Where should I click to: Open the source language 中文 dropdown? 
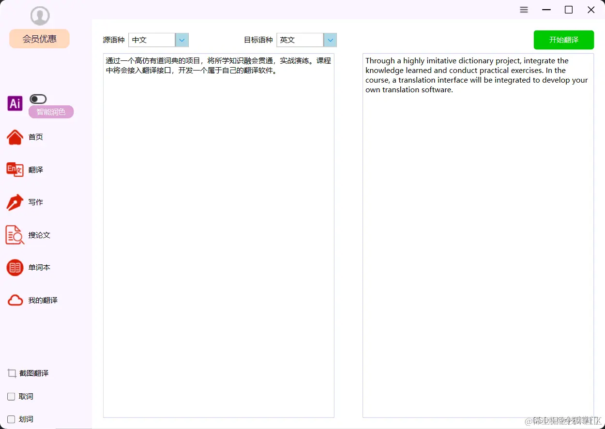181,40
